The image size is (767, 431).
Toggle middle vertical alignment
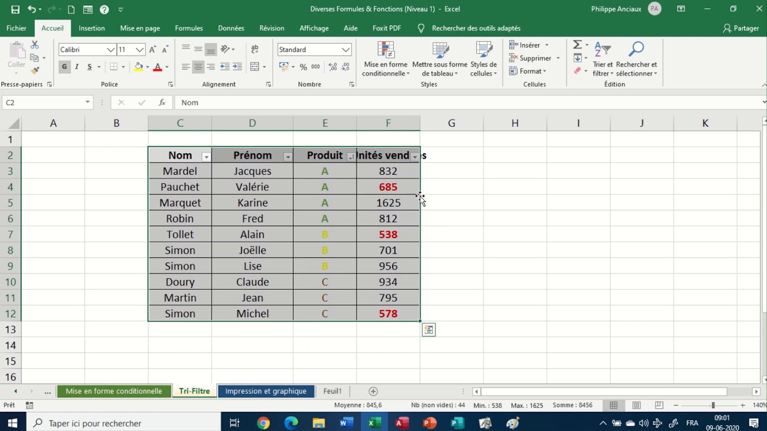[198, 50]
